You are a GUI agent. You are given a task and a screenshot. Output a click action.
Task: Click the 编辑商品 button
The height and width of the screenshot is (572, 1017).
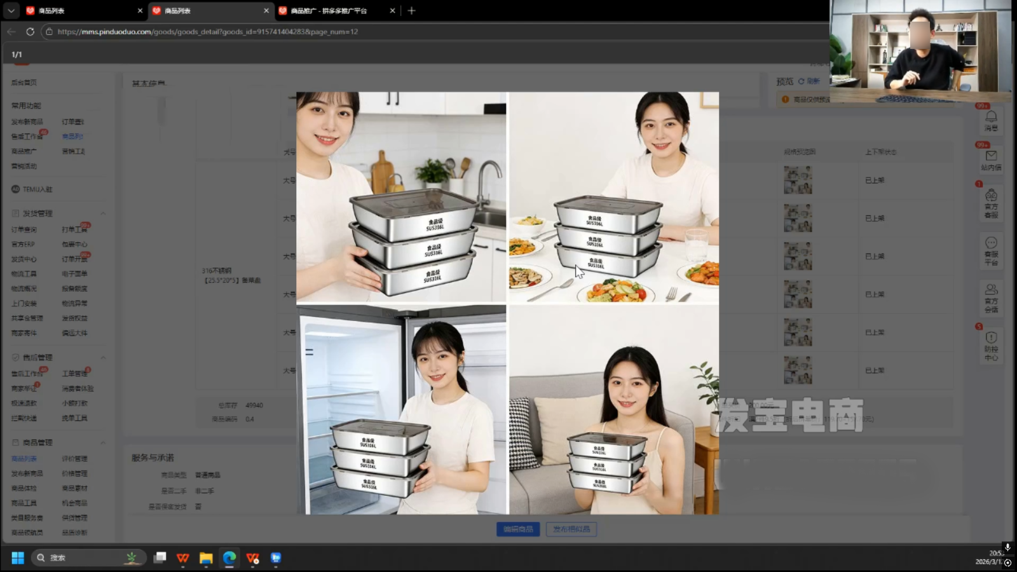(518, 529)
